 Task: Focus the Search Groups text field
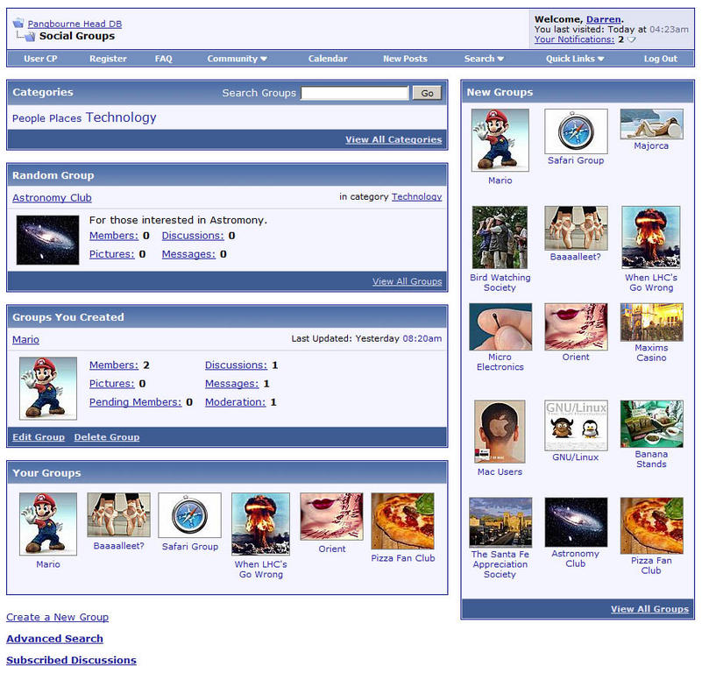click(x=355, y=93)
